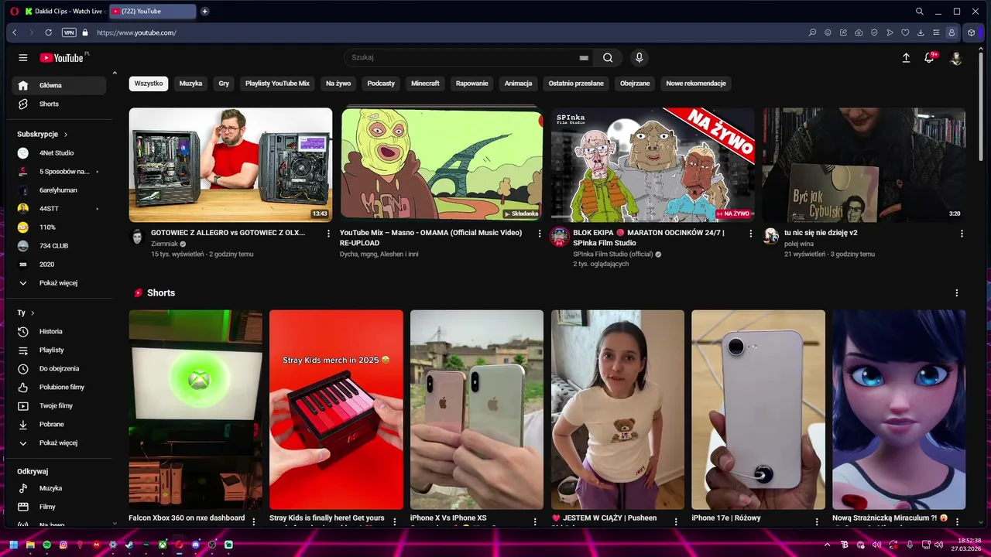The image size is (991, 557).
Task: Go back with the browser back arrow
Action: click(x=14, y=32)
